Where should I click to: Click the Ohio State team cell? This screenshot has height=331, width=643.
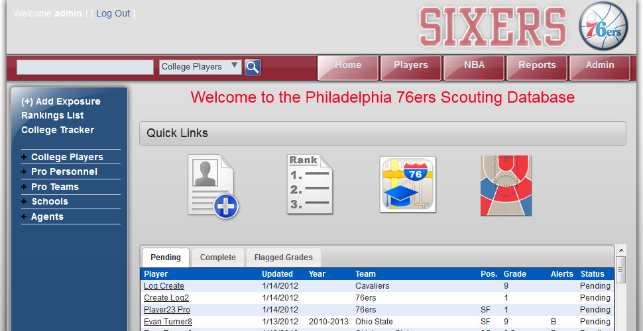[x=374, y=322]
